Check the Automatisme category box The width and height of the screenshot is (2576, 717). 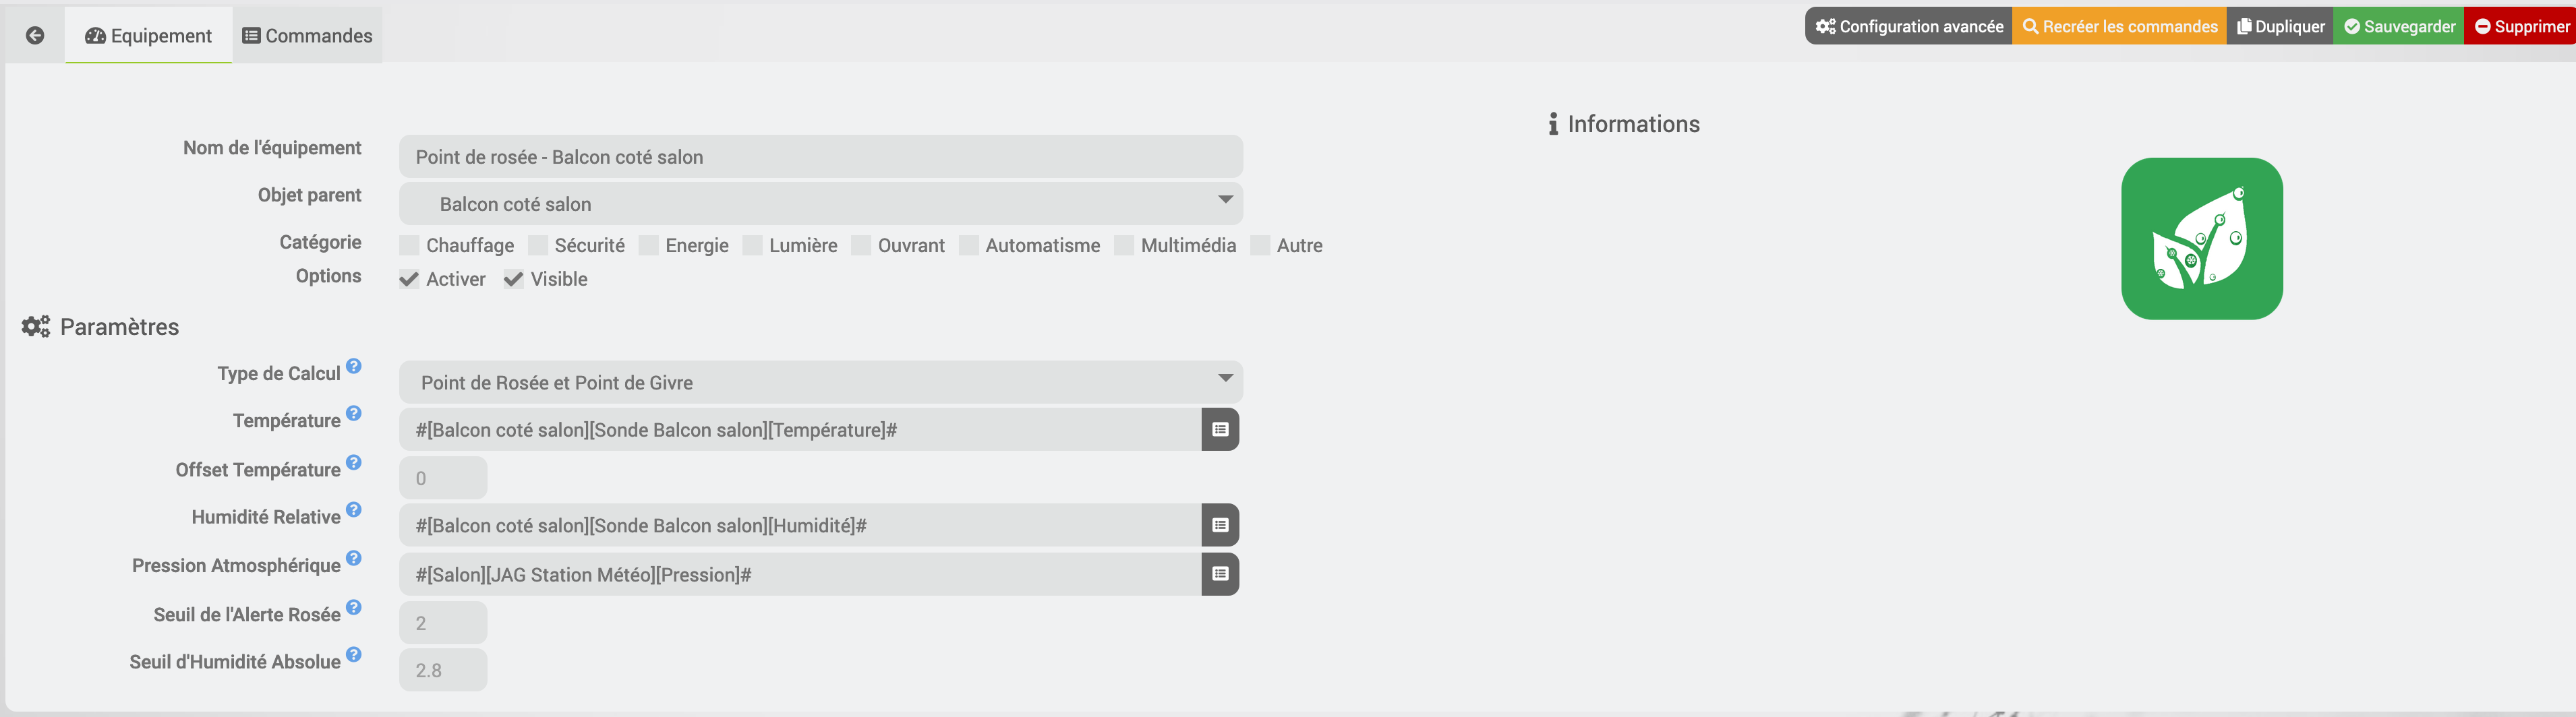click(x=969, y=246)
